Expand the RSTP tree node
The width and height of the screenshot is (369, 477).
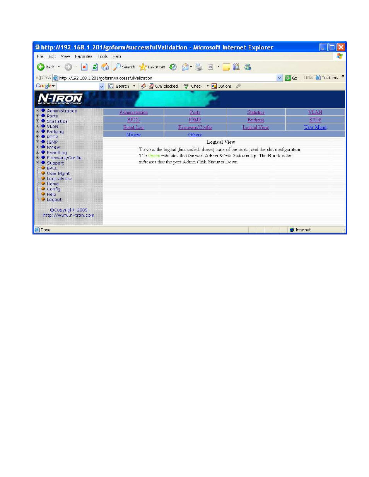click(x=38, y=136)
